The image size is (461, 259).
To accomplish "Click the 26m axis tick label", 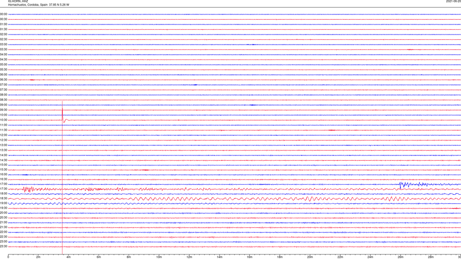I will point(400,257).
